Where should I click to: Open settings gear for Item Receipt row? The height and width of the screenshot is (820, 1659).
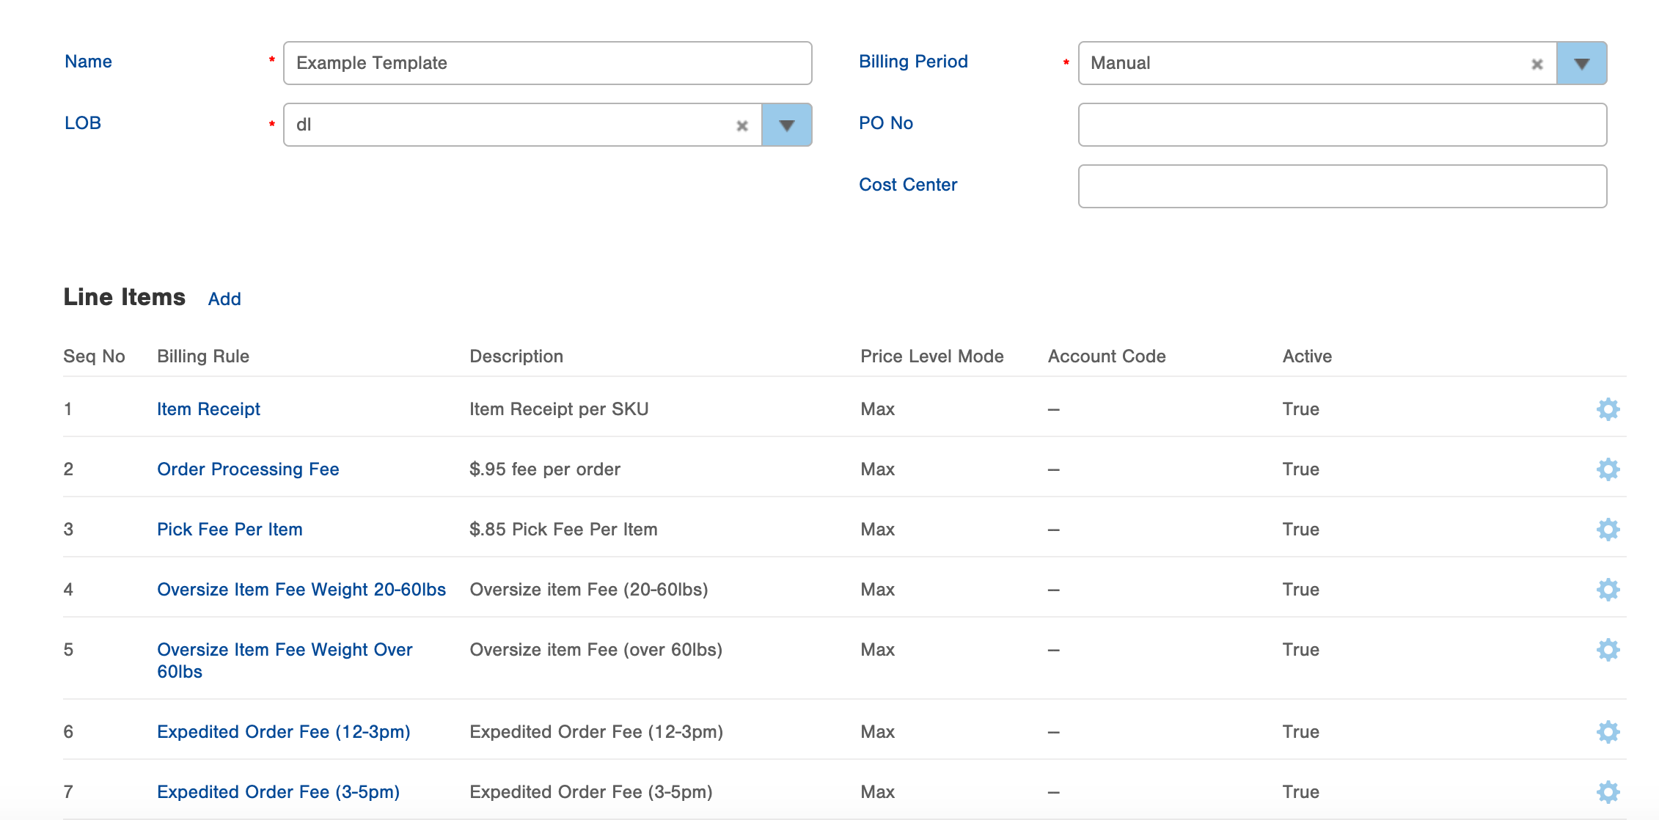tap(1608, 409)
